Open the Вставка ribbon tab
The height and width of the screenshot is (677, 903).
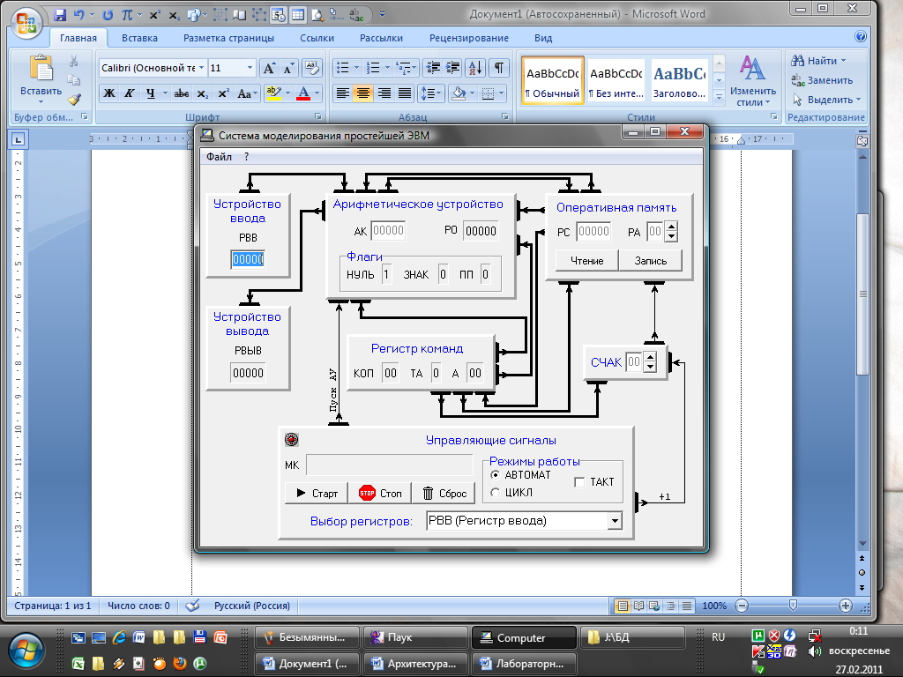(x=139, y=38)
